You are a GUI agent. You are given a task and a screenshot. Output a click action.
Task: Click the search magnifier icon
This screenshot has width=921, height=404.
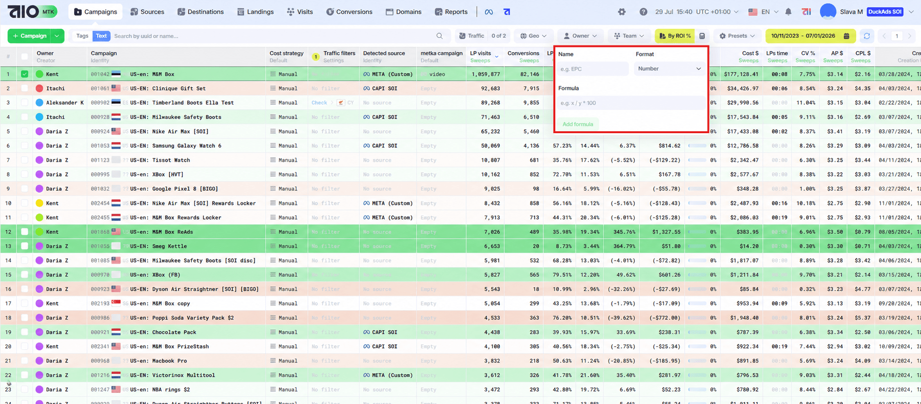click(440, 36)
